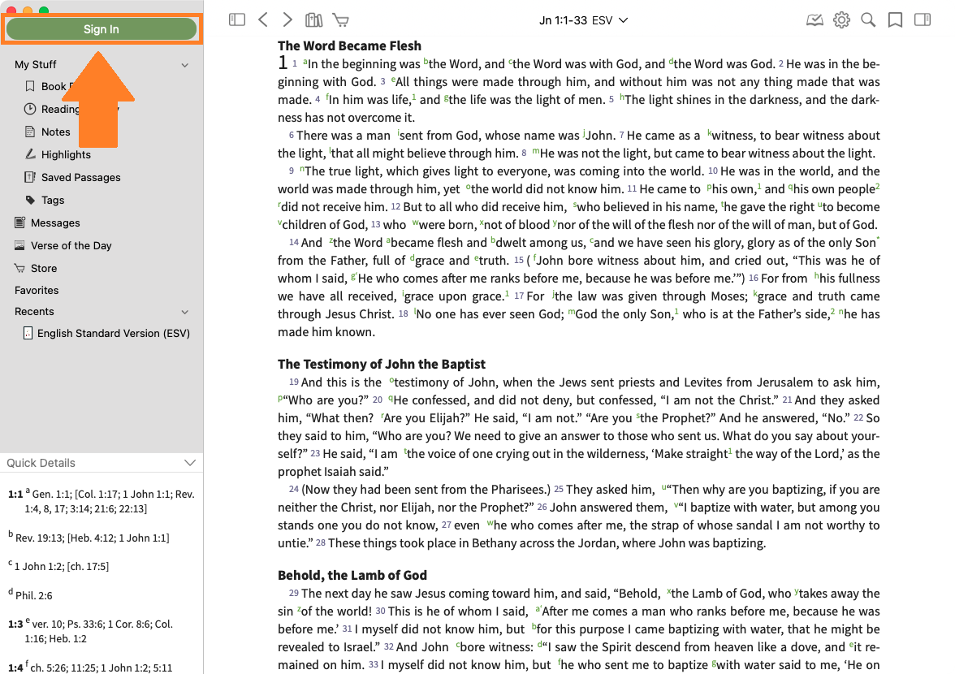Toggle the right sidebar panel icon
Viewport: 955px width, 674px height.
click(922, 19)
